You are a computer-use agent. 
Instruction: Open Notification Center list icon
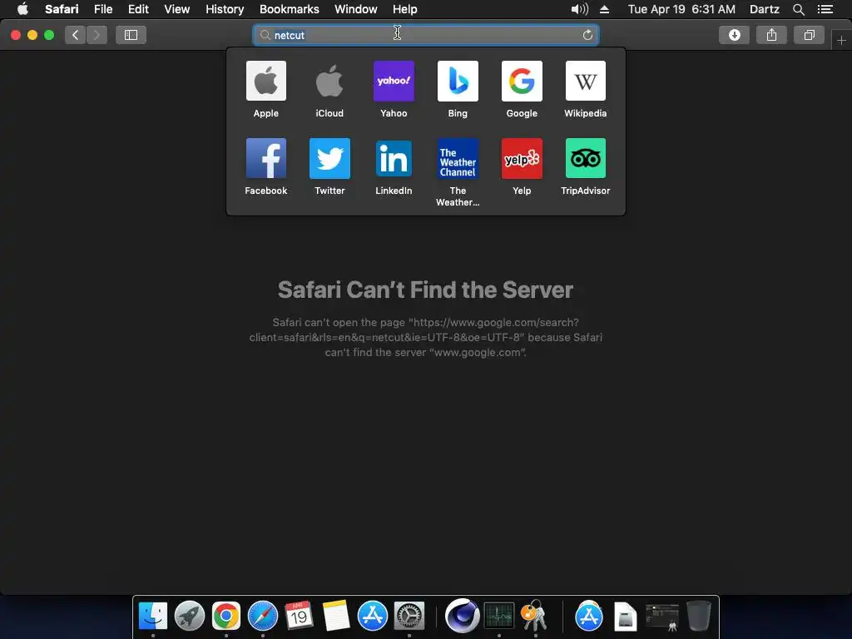pos(825,9)
